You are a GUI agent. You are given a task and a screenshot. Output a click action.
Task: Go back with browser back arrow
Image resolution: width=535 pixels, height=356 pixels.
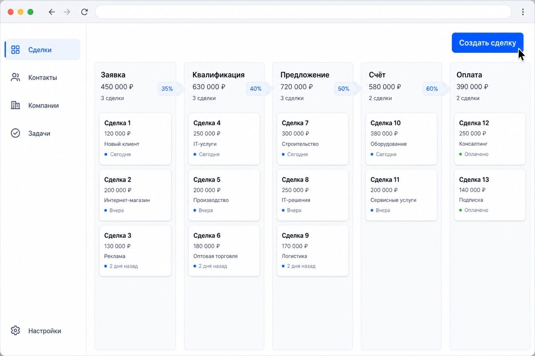52,12
